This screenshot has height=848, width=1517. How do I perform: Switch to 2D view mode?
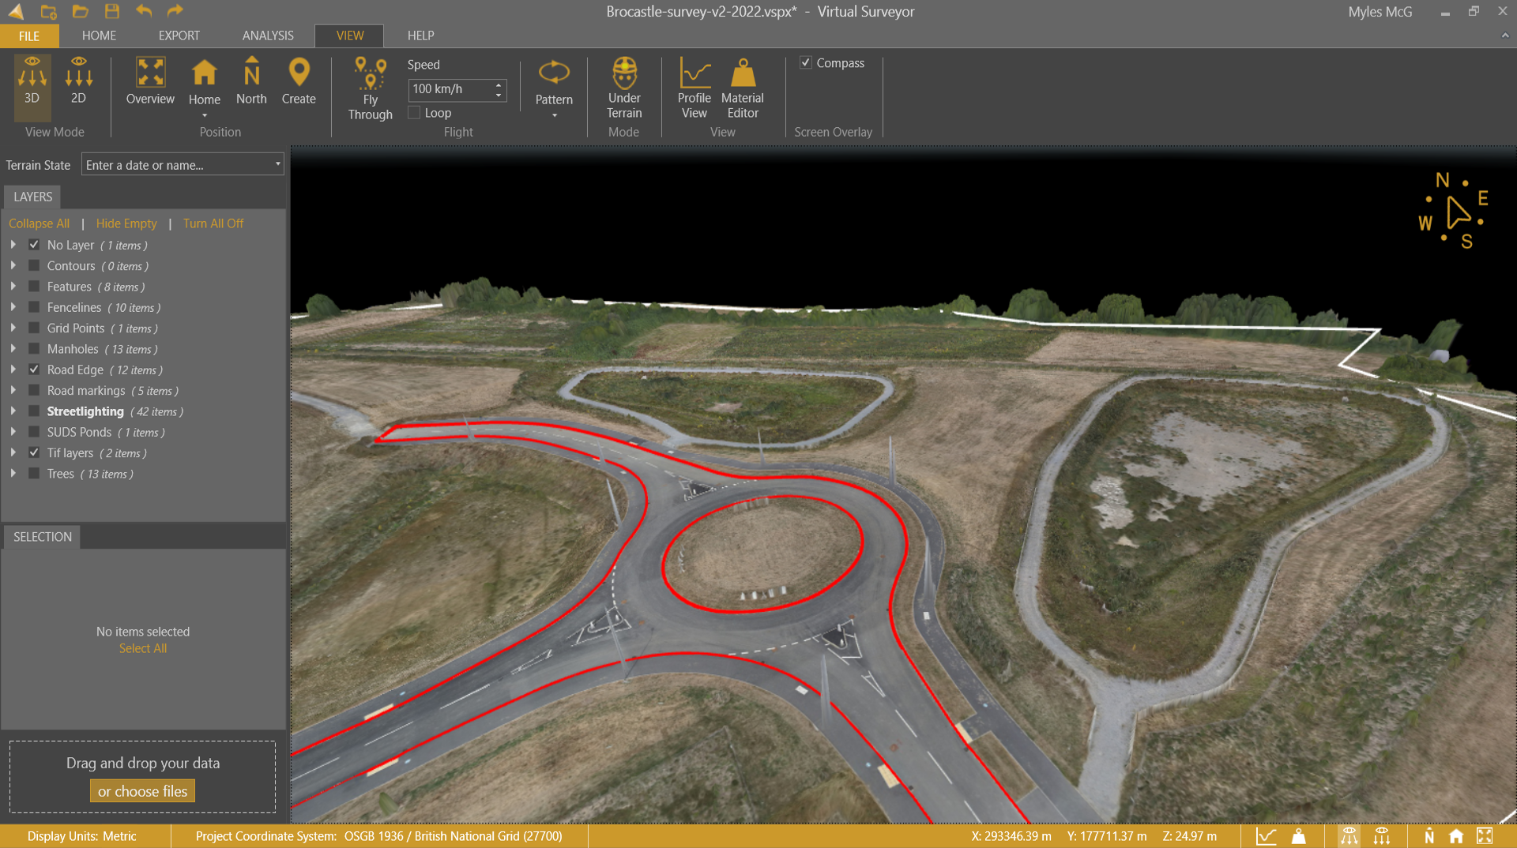click(x=78, y=81)
